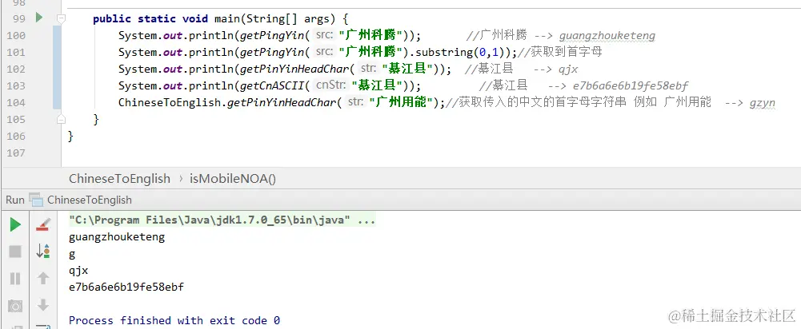Image resolution: width=801 pixels, height=329 pixels.
Task: Click the string "广州用能" on line 104
Action: click(x=400, y=102)
